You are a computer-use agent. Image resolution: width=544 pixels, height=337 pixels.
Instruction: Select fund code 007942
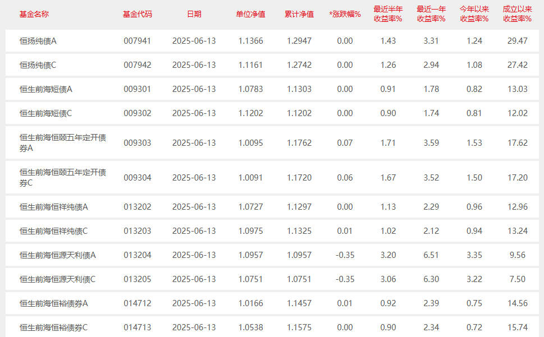pyautogui.click(x=138, y=65)
